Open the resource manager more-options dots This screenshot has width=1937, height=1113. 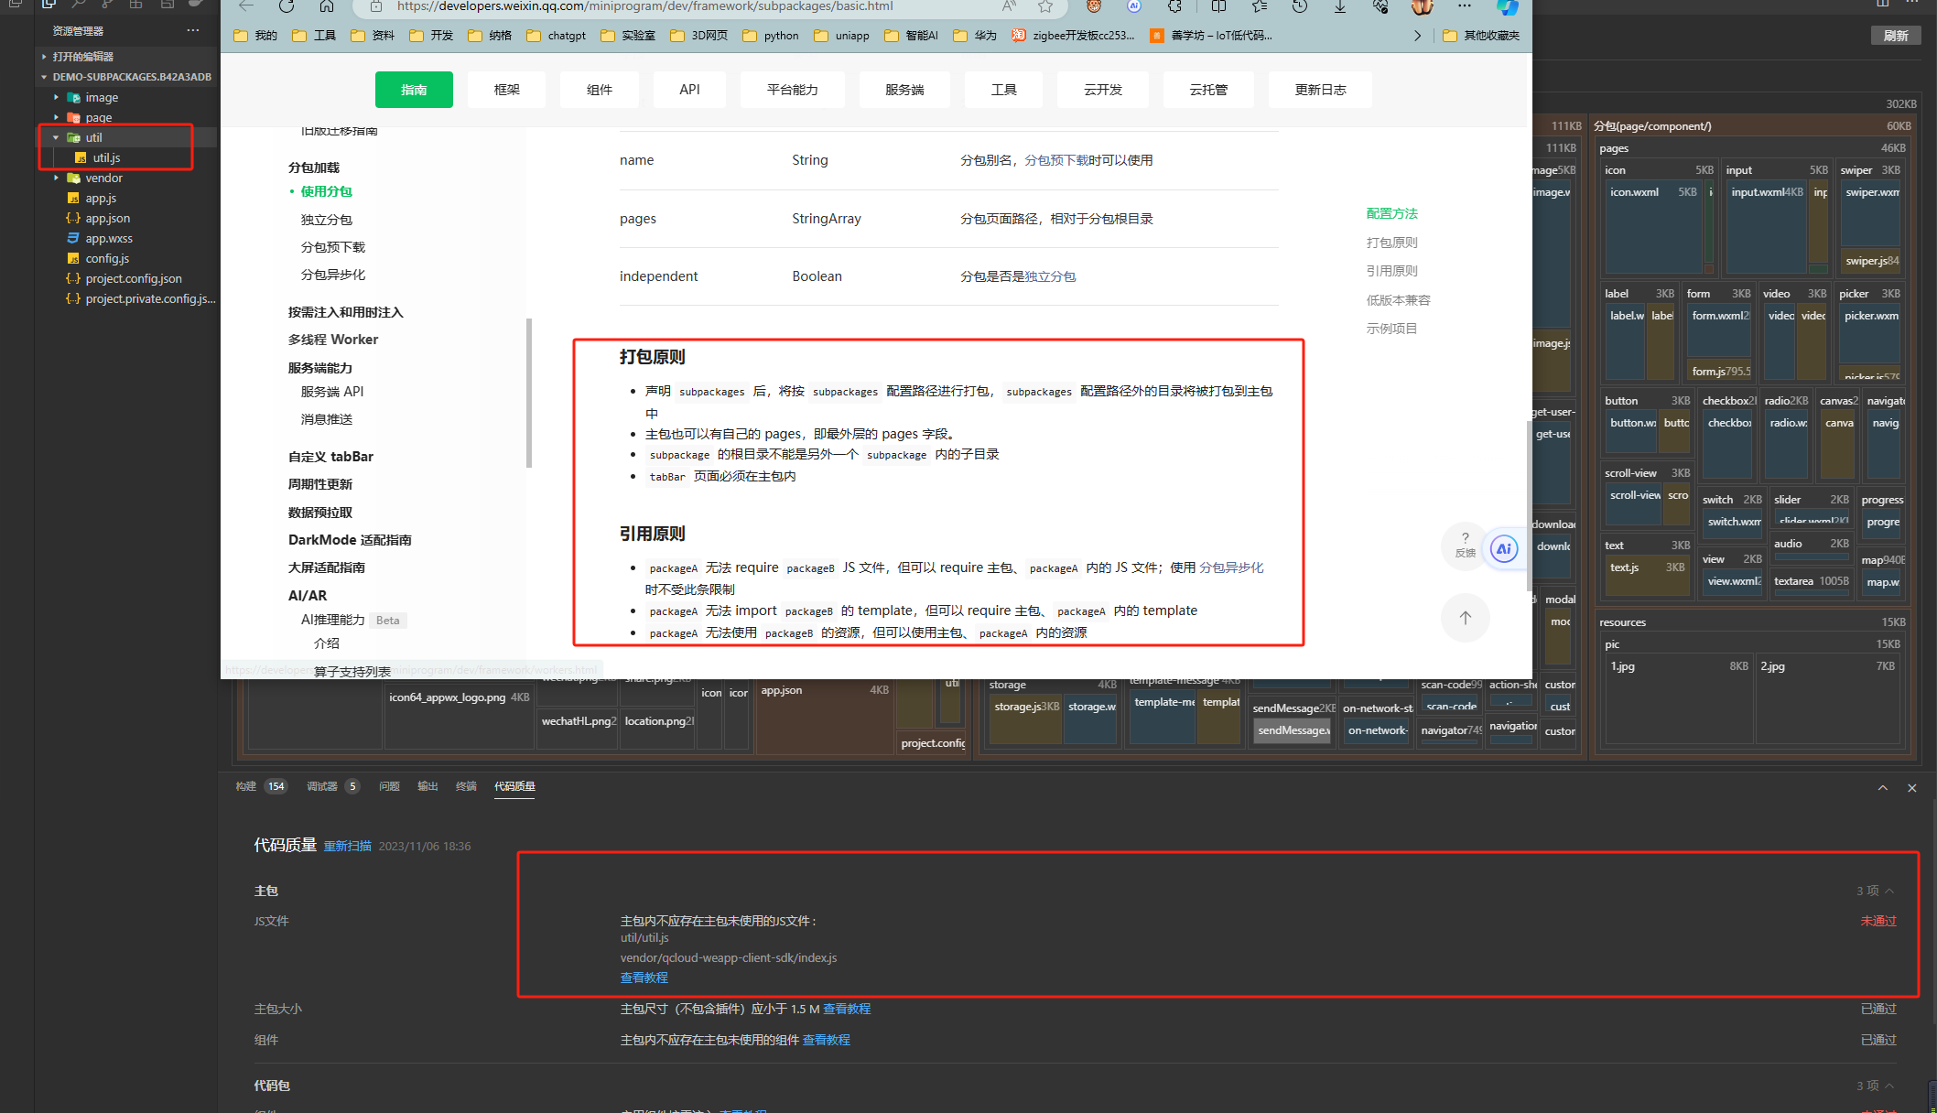(x=192, y=30)
